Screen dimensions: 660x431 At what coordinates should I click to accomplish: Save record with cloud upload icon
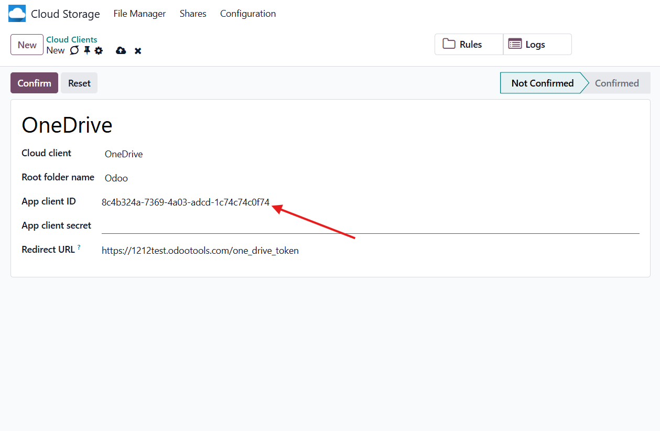[121, 51]
